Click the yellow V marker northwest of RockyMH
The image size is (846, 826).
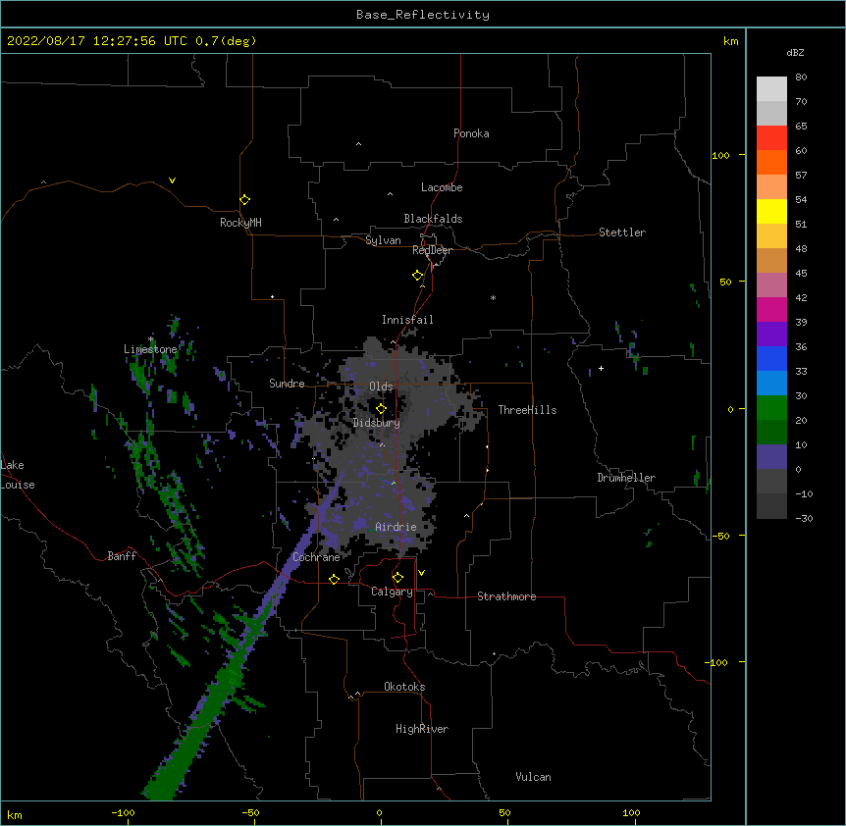point(172,181)
